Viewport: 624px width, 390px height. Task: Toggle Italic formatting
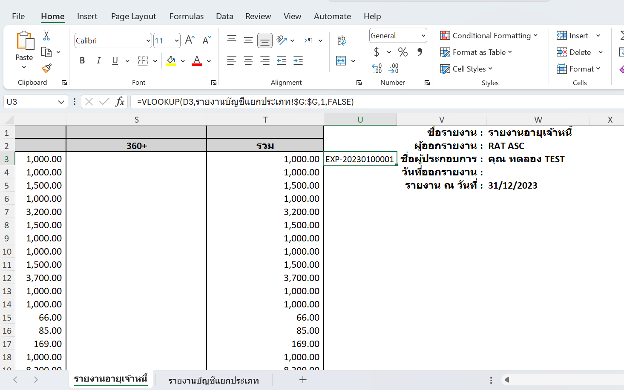99,60
